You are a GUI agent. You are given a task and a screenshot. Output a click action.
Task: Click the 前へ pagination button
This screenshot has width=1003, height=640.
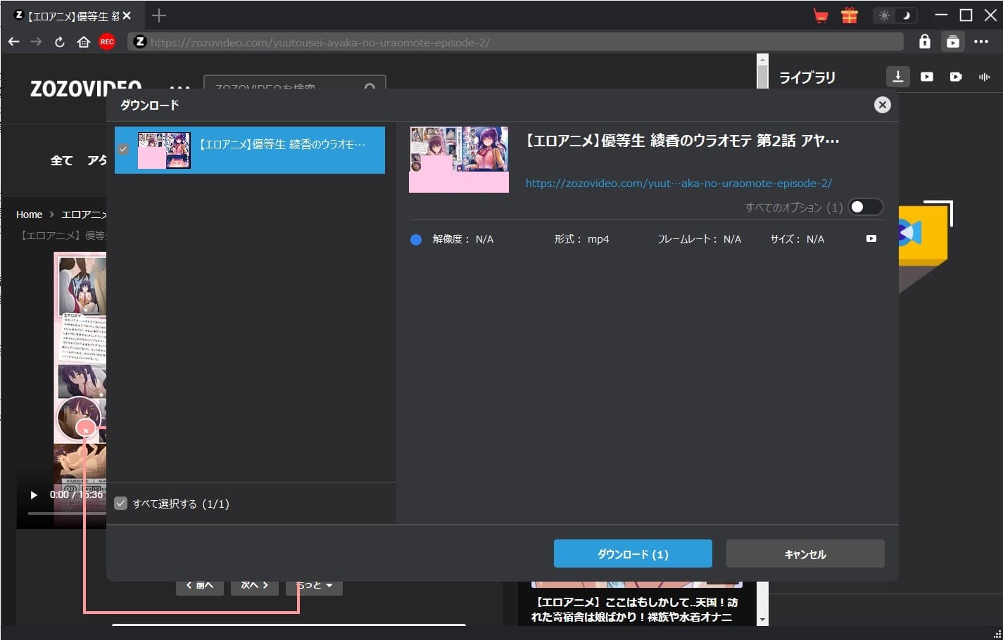[x=199, y=586]
